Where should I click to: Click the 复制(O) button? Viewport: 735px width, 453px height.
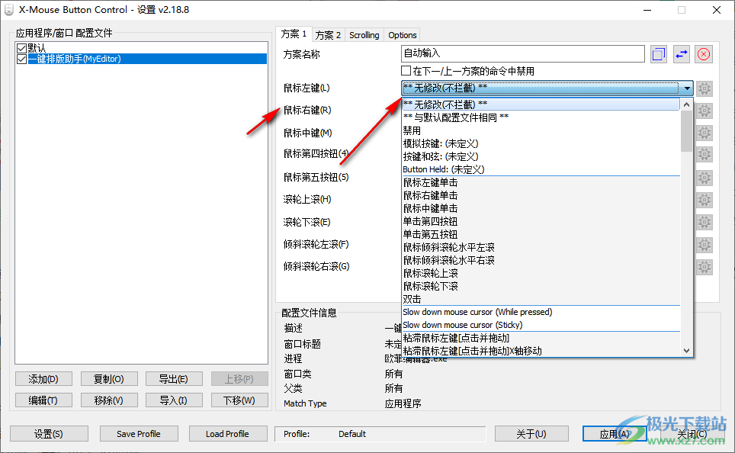pyautogui.click(x=109, y=379)
